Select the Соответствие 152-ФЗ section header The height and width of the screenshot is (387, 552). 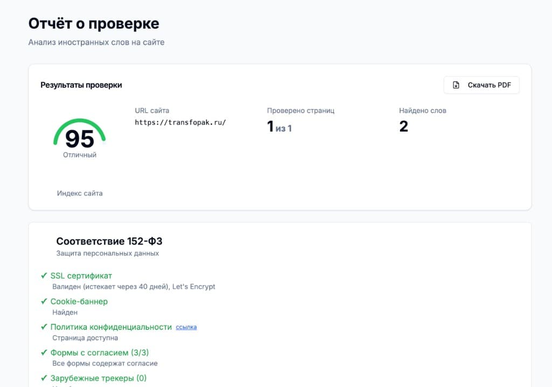click(x=110, y=241)
